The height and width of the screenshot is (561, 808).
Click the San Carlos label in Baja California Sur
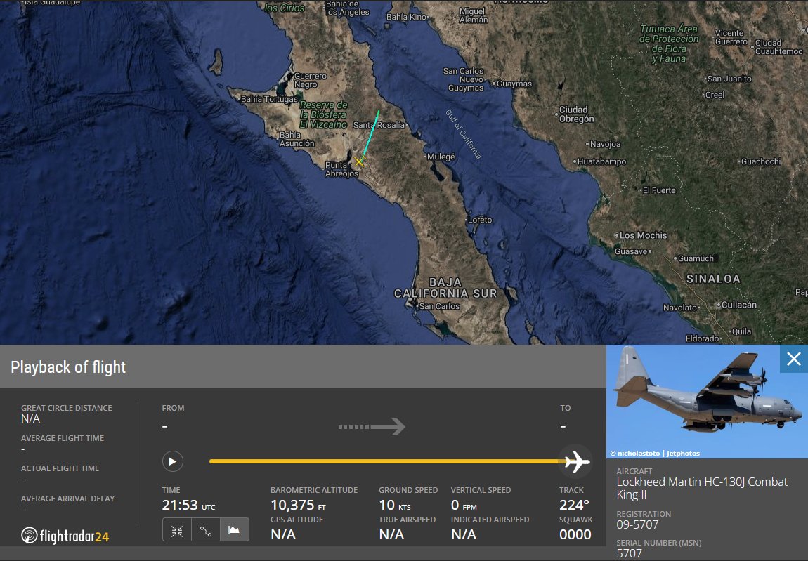[x=439, y=306]
